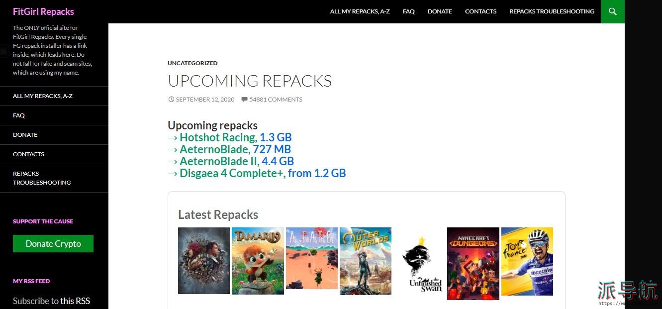This screenshot has height=309, width=662.
Task: Click the 'Latest Repacks' heading
Action: tap(218, 215)
